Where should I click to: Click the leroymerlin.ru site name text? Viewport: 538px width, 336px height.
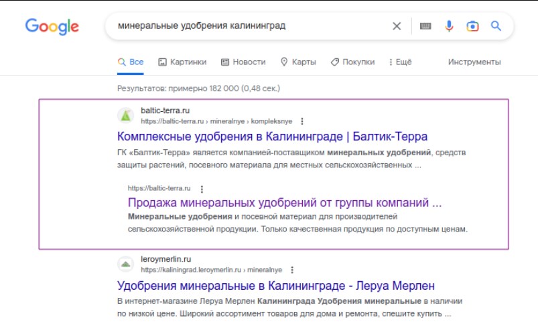click(165, 259)
